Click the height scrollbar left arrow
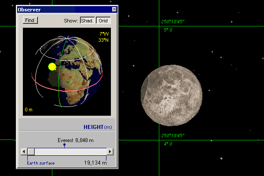This screenshot has width=264, height=176. tap(24, 151)
